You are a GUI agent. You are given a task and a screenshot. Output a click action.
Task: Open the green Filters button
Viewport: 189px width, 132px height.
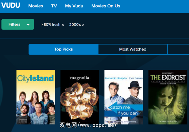click(x=18, y=24)
